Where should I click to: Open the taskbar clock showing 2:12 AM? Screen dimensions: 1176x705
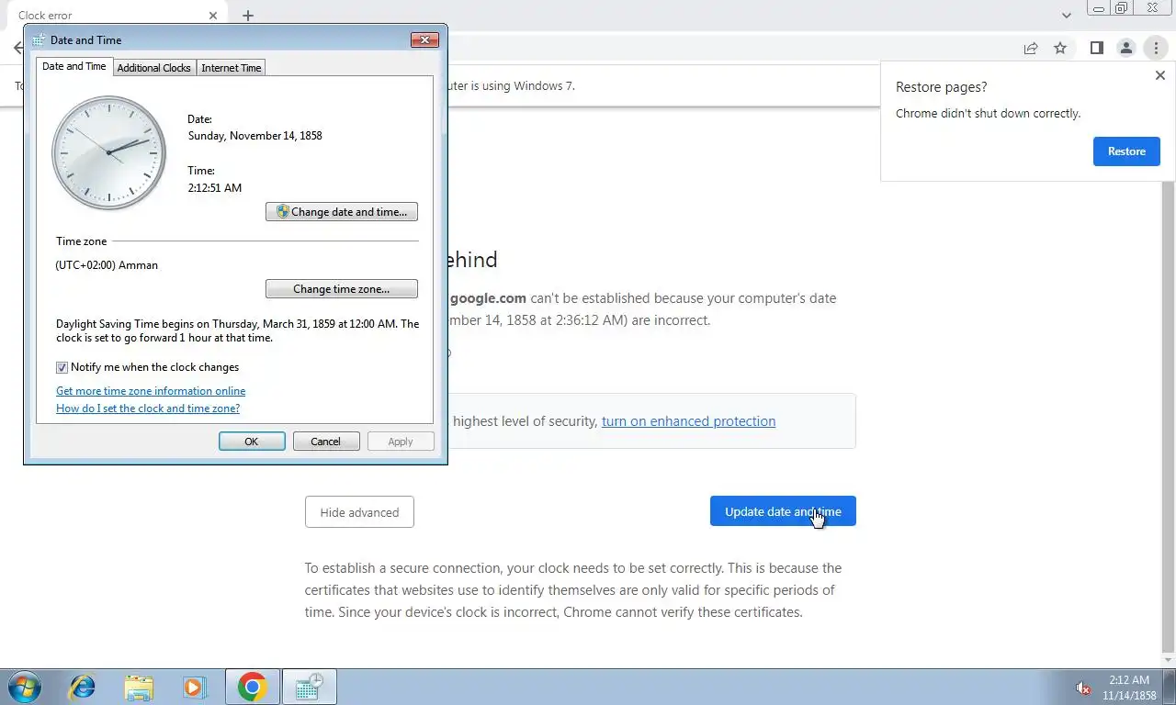point(1129,688)
